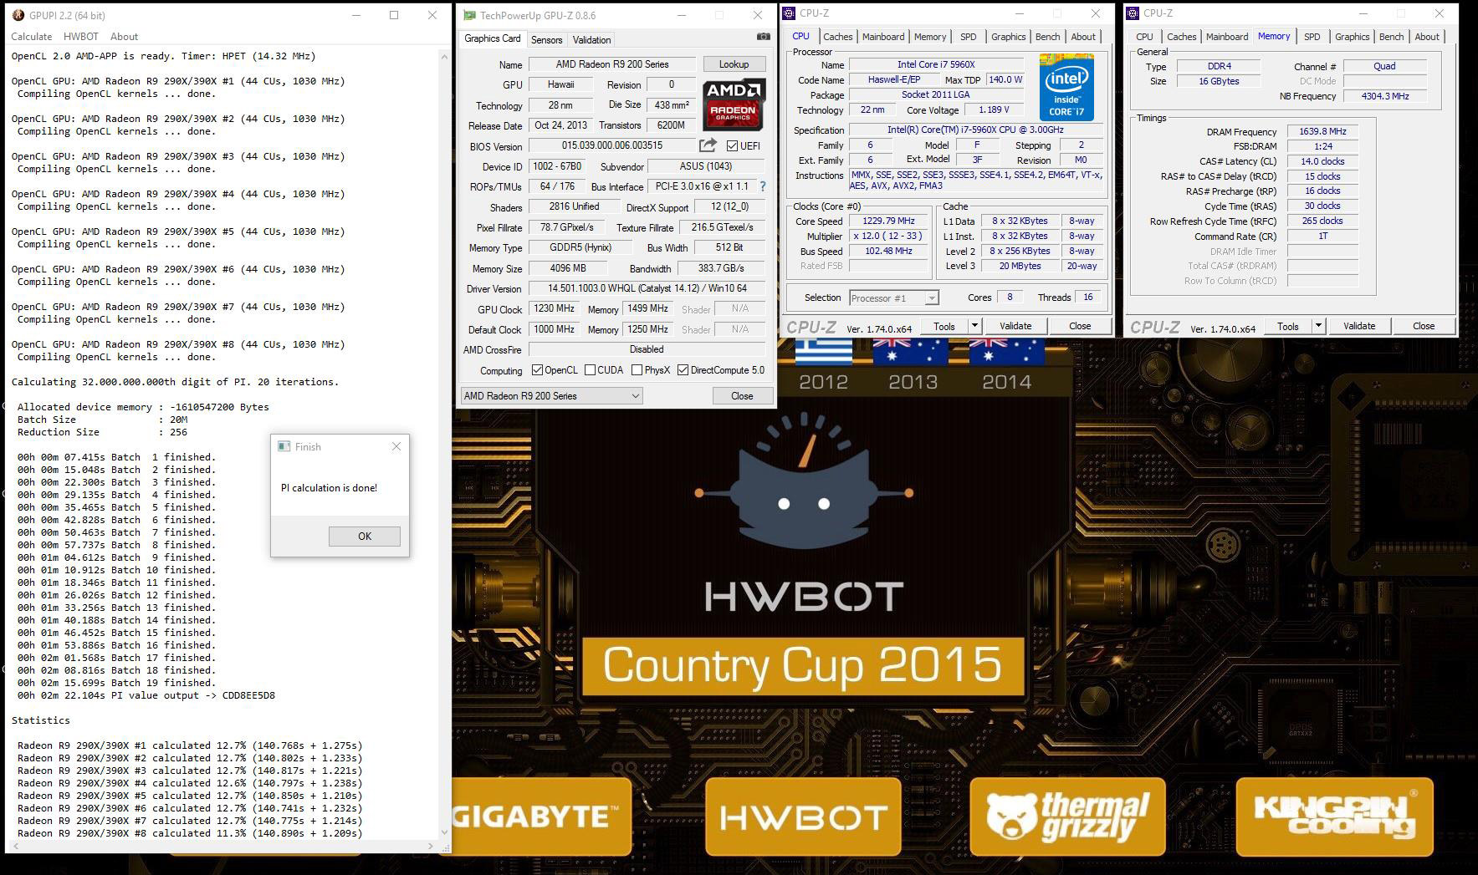1478x875 pixels.
Task: Open SPD tab in left CPU-Z window
Action: click(968, 37)
